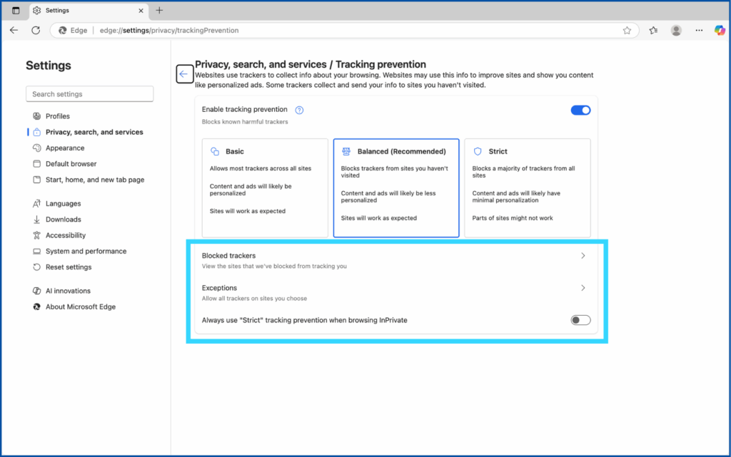Bookmark the page with the star icon

pyautogui.click(x=627, y=31)
